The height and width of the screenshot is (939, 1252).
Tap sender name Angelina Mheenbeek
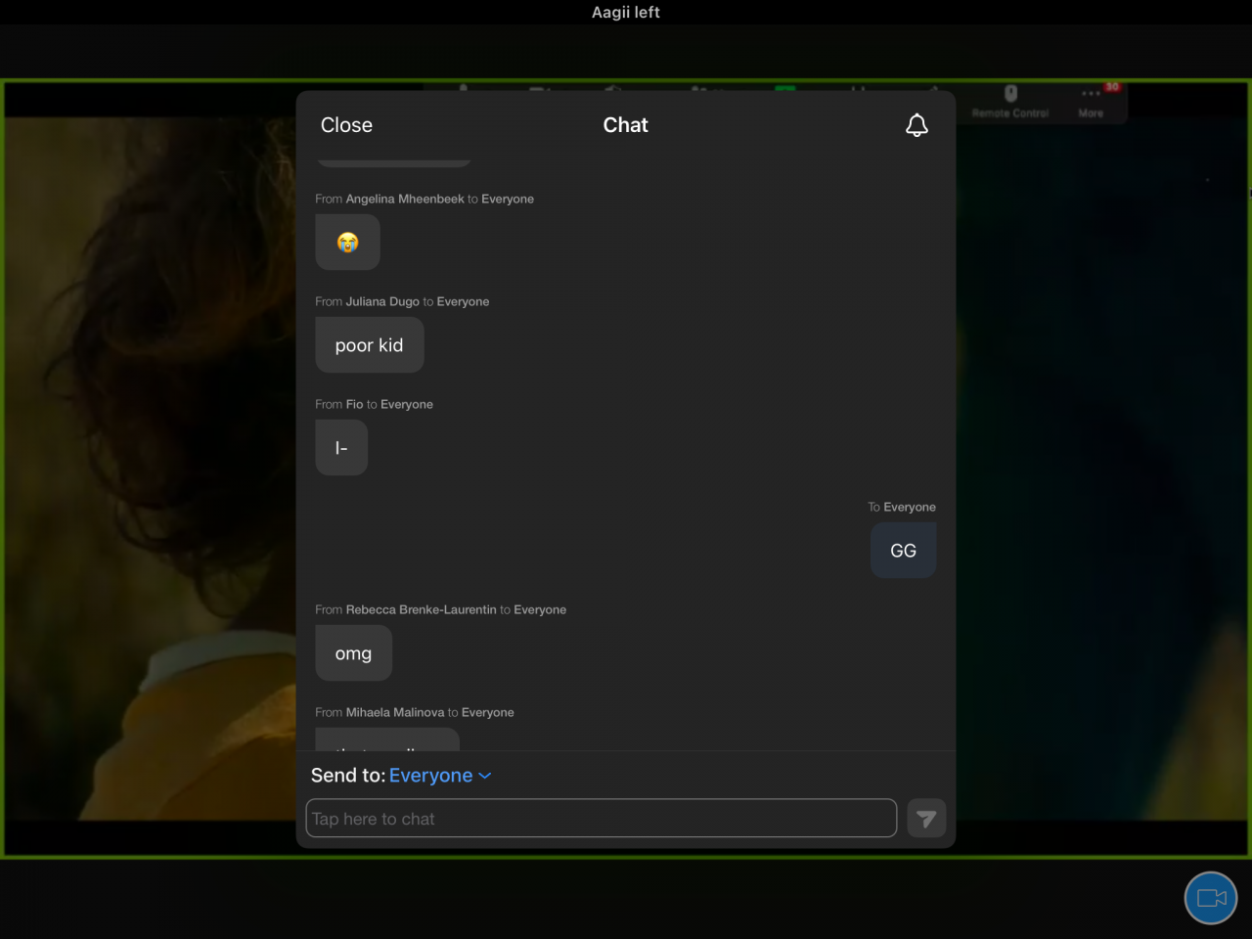point(405,199)
